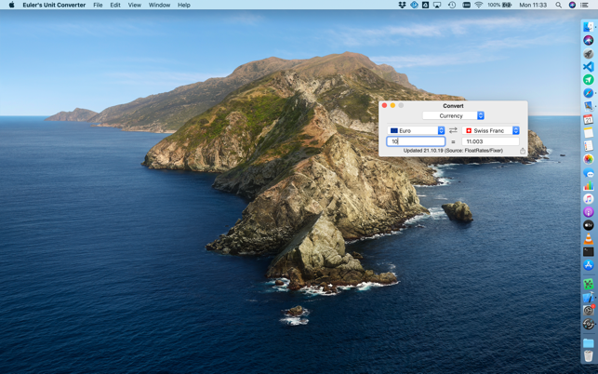This screenshot has height=374, width=598.
Task: Click the swap units arrows icon
Action: pos(453,131)
